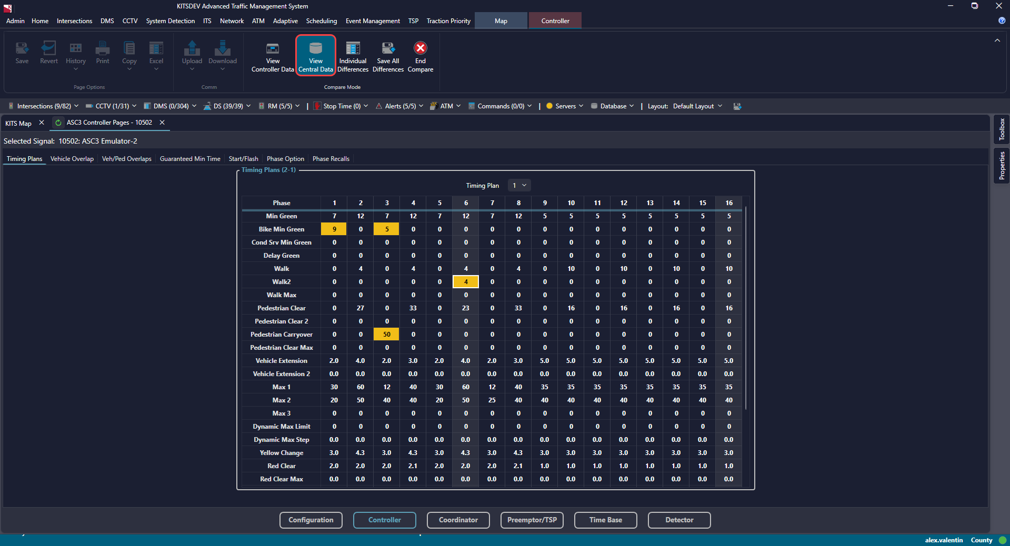Switch to the Phase Option tab
This screenshot has width=1010, height=546.
point(285,159)
